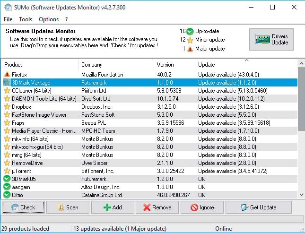
Task: Click 'Update available (8.3.0.0)' cell
Action: tap(227, 155)
